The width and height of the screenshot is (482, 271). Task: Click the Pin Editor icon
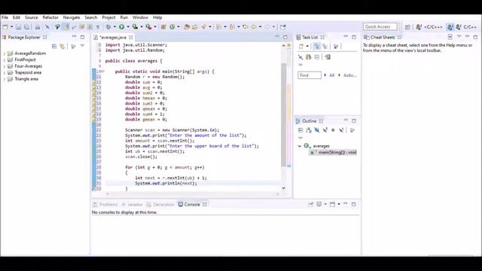[283, 27]
